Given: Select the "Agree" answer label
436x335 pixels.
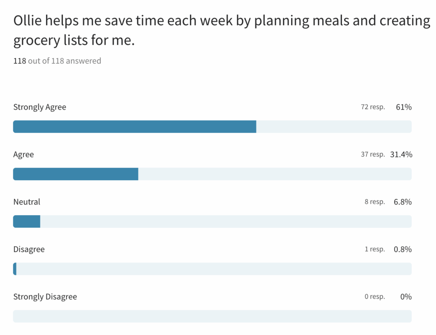Looking at the screenshot, I should tap(23, 154).
